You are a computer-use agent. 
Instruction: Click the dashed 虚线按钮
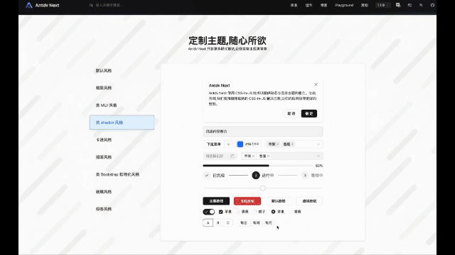[x=309, y=201]
